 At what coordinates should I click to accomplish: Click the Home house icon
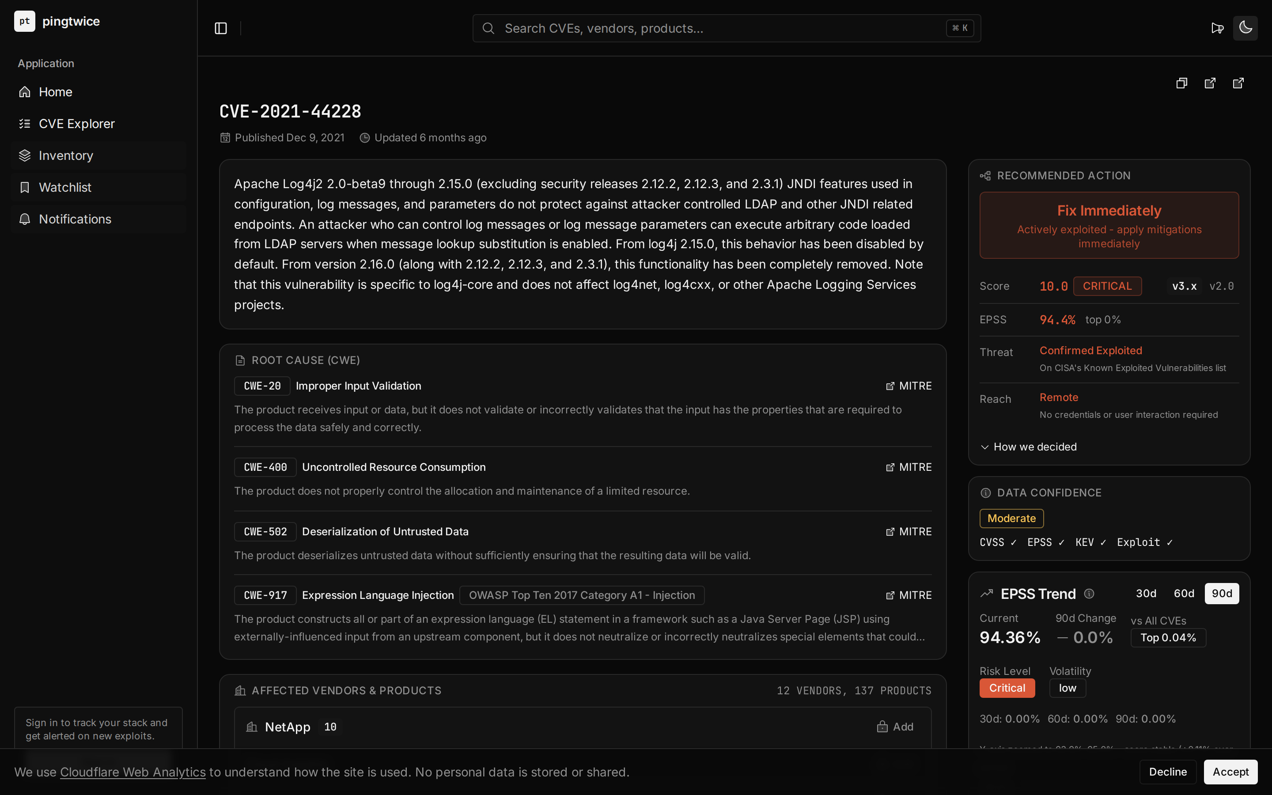pos(25,92)
